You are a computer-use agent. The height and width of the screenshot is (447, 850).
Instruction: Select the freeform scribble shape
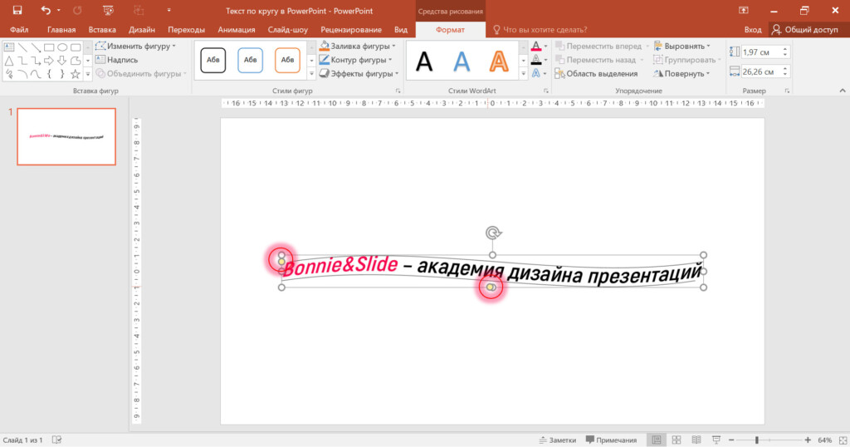point(8,74)
